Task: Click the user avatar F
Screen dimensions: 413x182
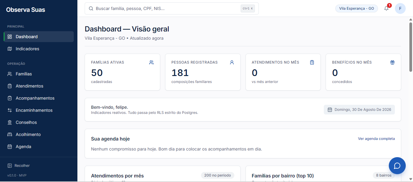Action: [x=400, y=8]
